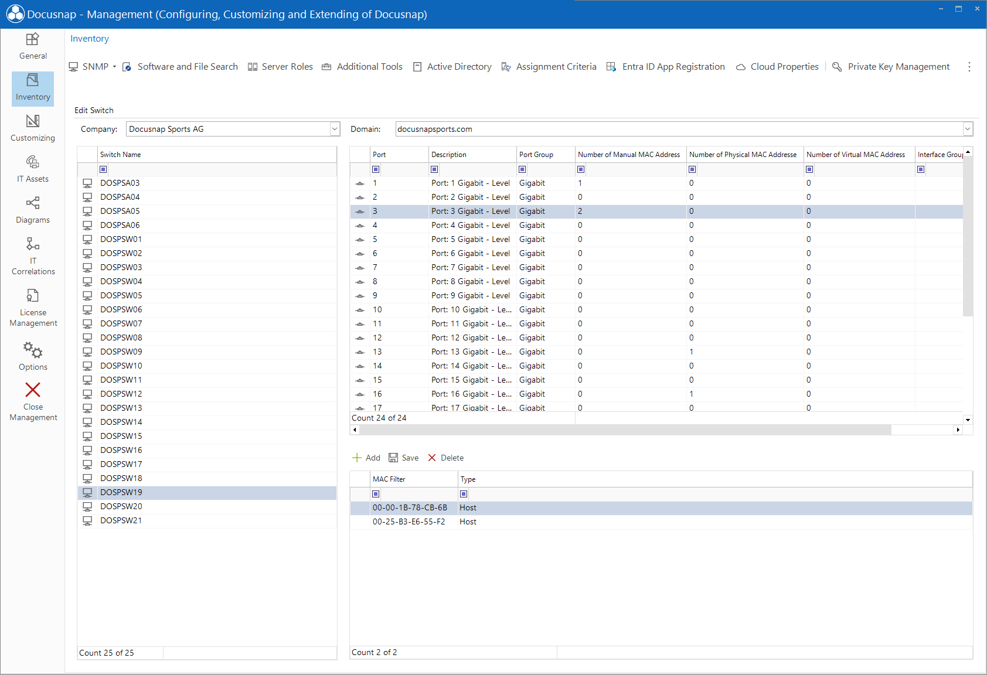The image size is (987, 675).
Task: Select switch DOSPSW19 in the list
Action: [x=207, y=492]
